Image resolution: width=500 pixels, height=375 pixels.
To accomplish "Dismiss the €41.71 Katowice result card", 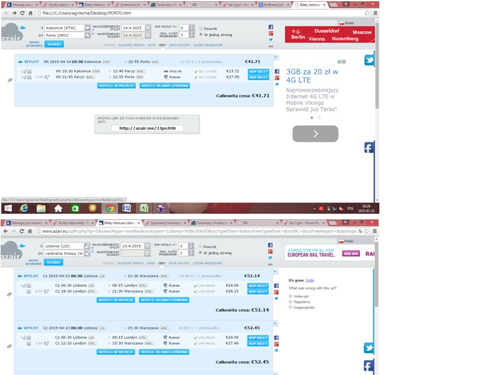I will pos(276,57).
